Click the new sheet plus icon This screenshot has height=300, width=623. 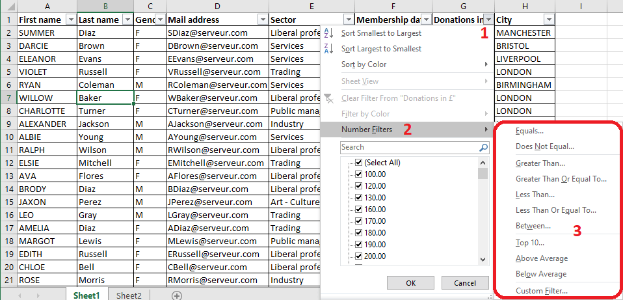click(x=176, y=295)
